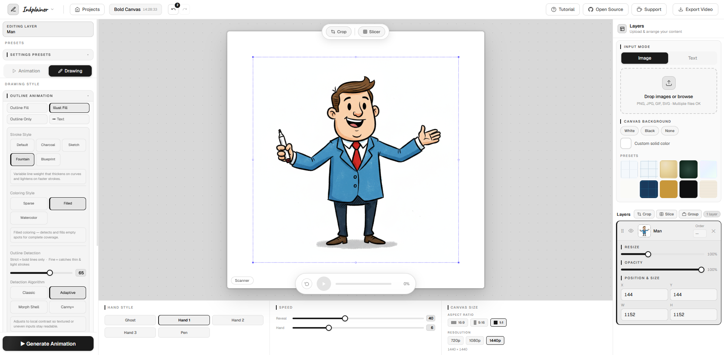
Task: Click the Layers Crop button
Action: click(644, 214)
